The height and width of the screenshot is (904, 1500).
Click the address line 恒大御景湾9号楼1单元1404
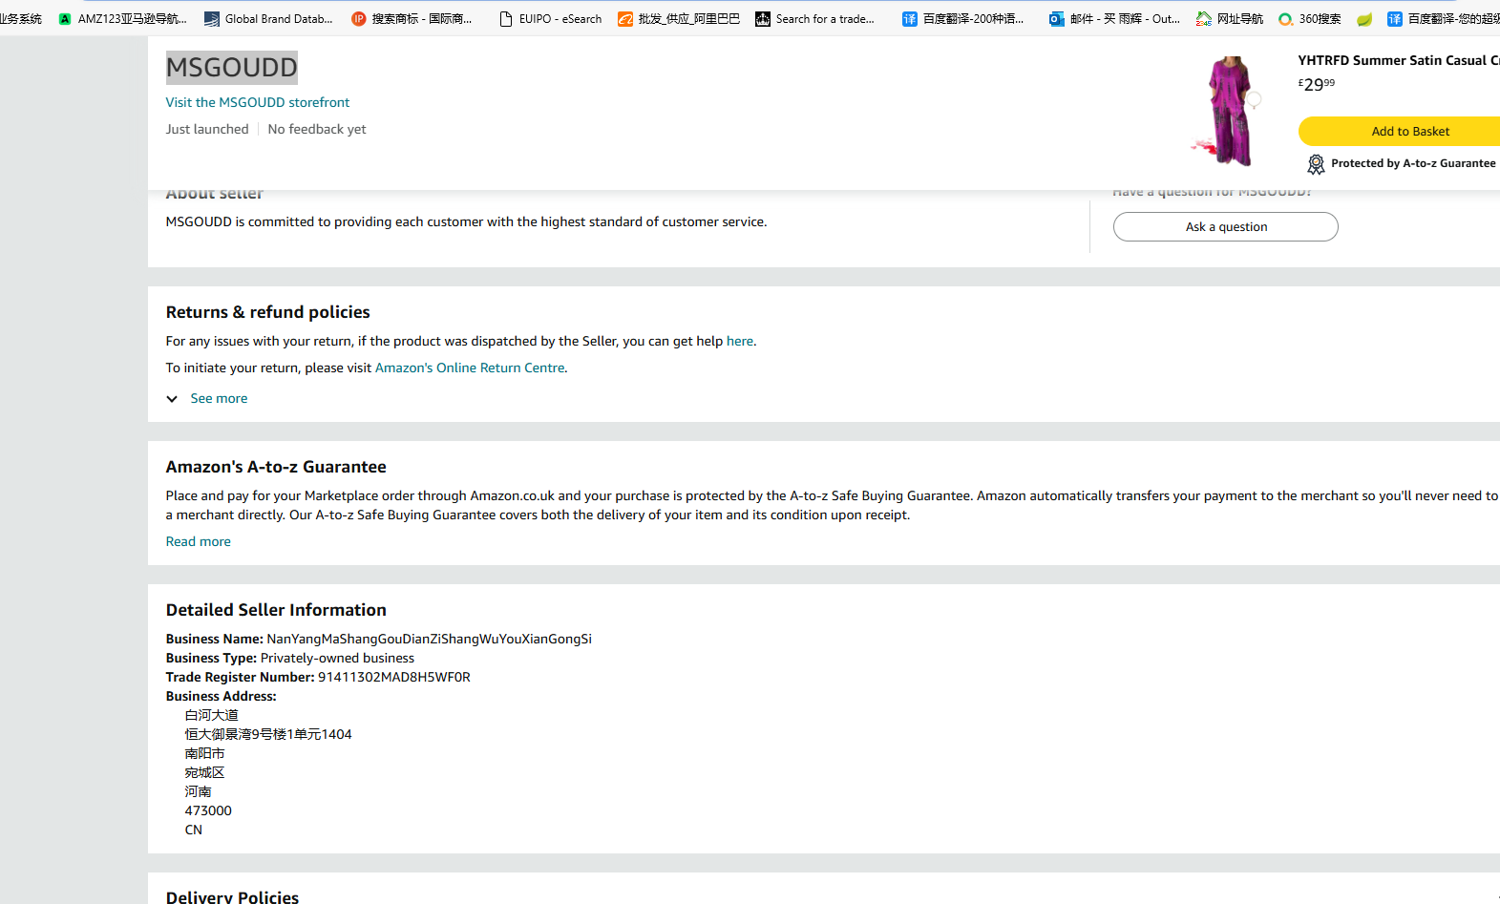tap(268, 734)
